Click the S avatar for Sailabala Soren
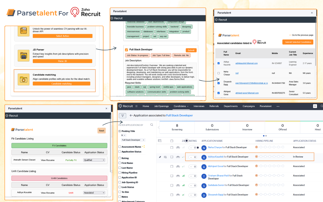Screen dimensions: 323x202 point(204,186)
